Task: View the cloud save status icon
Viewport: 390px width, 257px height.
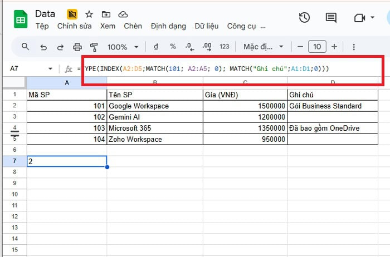Action: pos(123,14)
